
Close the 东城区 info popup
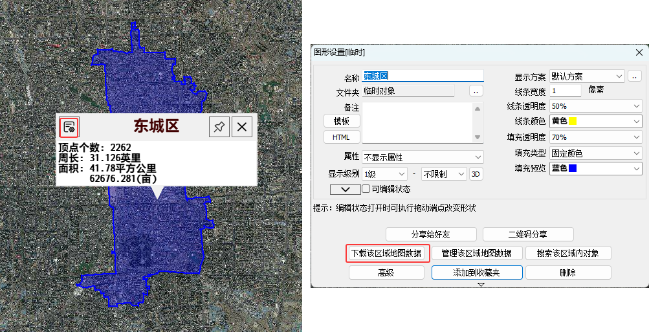tap(242, 127)
